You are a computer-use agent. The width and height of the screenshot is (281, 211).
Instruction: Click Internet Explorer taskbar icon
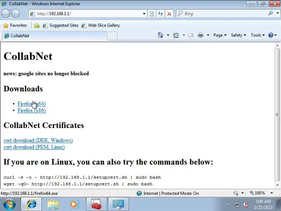[x=32, y=204]
